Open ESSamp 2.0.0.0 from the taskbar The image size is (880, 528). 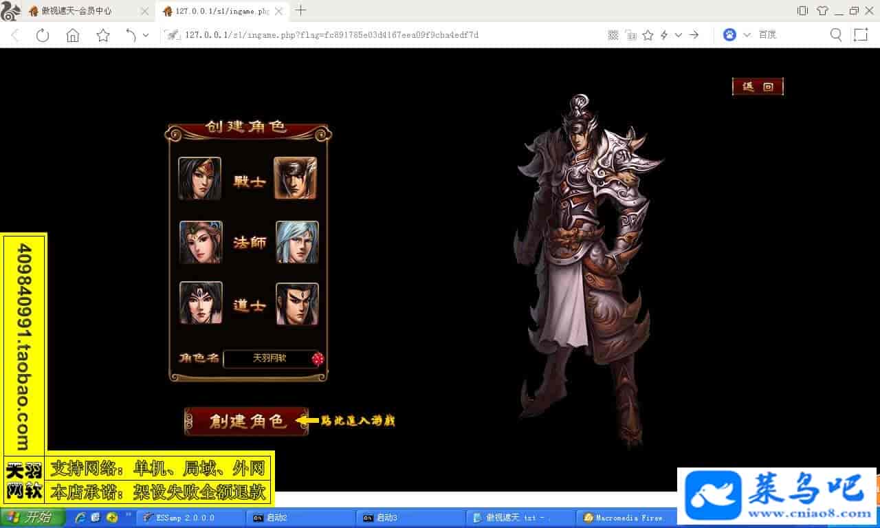tap(186, 518)
